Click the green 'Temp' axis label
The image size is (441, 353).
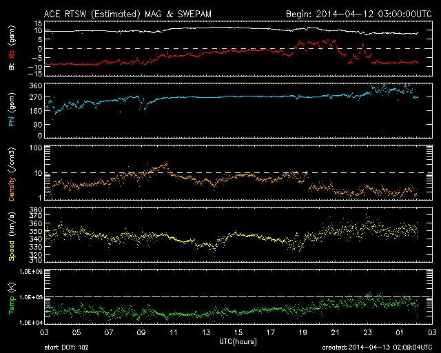pos(12,305)
